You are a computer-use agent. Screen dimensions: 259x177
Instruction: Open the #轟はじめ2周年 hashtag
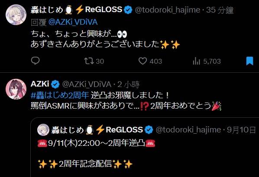click(60, 95)
